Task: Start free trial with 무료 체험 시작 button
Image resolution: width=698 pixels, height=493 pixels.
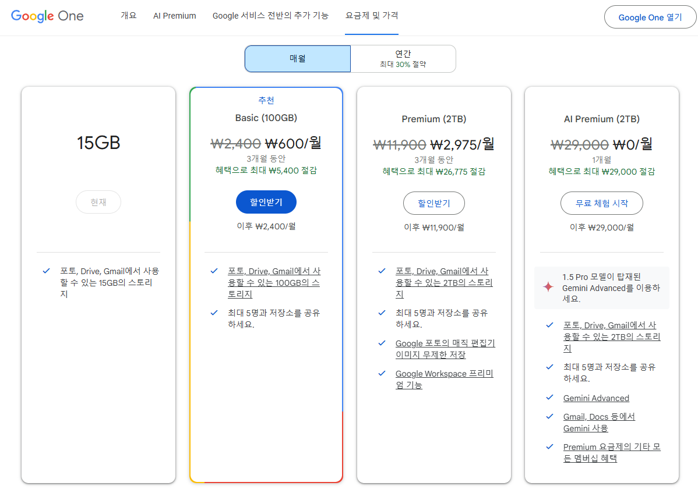Action: (601, 203)
